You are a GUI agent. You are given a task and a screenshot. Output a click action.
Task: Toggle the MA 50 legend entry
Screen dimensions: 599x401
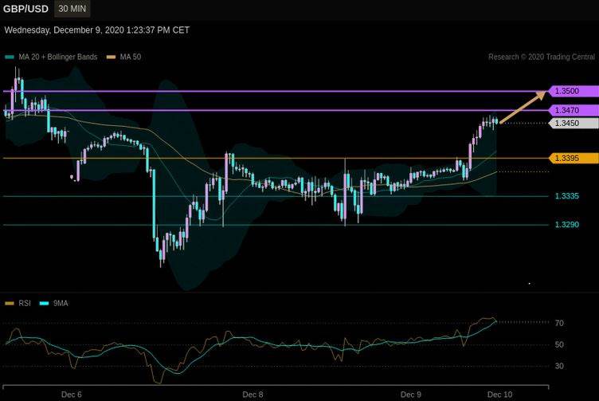[x=123, y=57]
